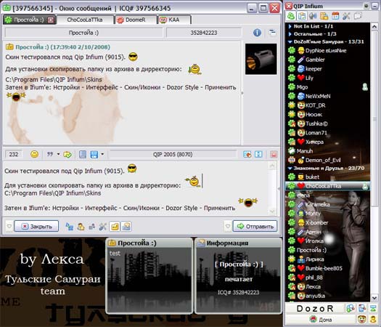Click the gray network icon in bottom toolbar
The width and height of the screenshot is (381, 327).
(x=91, y=227)
